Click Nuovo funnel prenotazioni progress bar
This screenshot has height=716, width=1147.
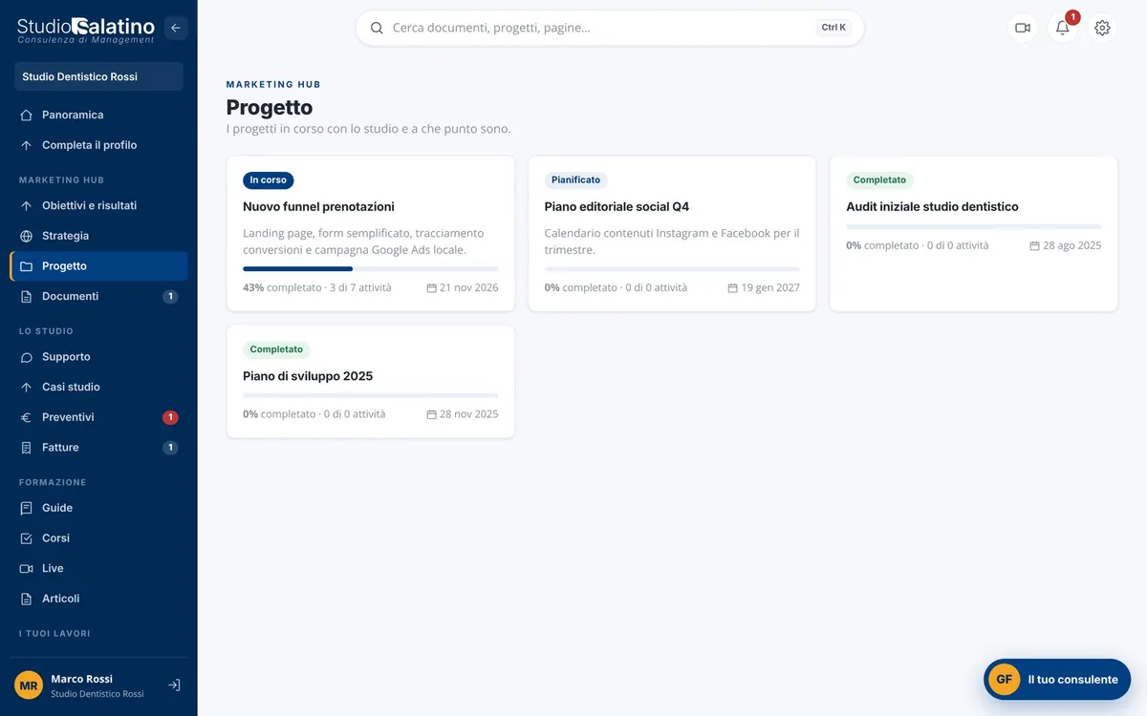(371, 269)
